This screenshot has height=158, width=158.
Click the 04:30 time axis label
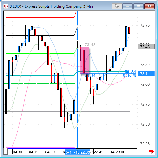[x=50, y=152]
